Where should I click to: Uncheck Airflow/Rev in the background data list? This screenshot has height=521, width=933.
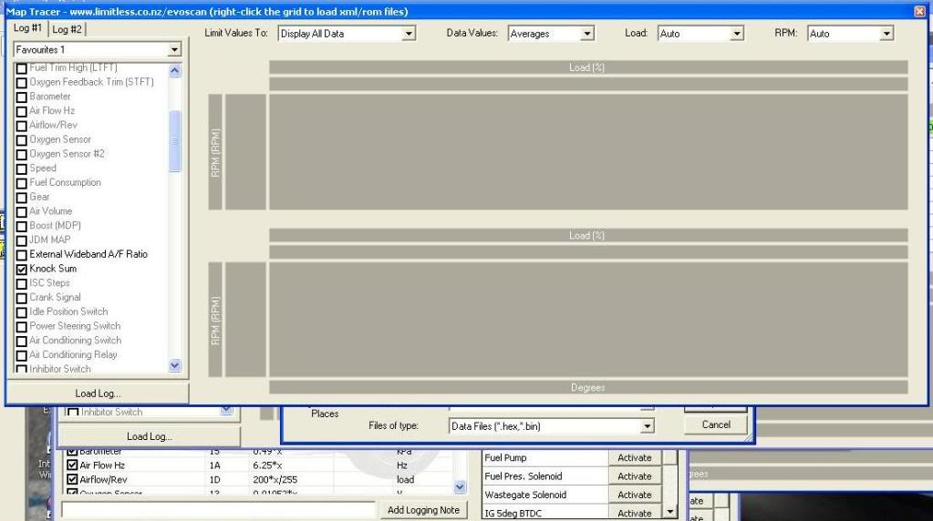click(72, 479)
